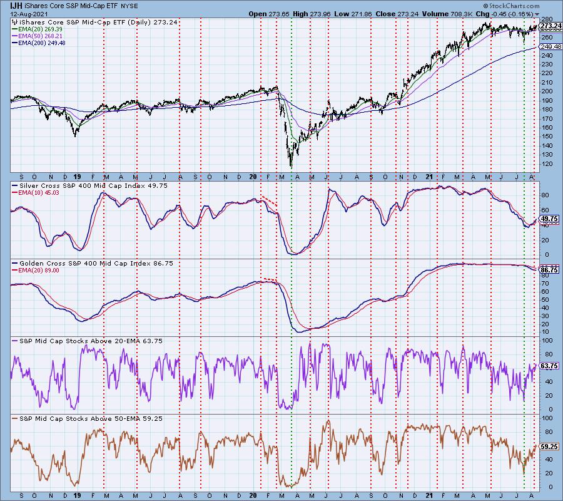Screen dimensions: 563x501
Task: Click the '21' year label on bottom axis
Action: click(429, 496)
